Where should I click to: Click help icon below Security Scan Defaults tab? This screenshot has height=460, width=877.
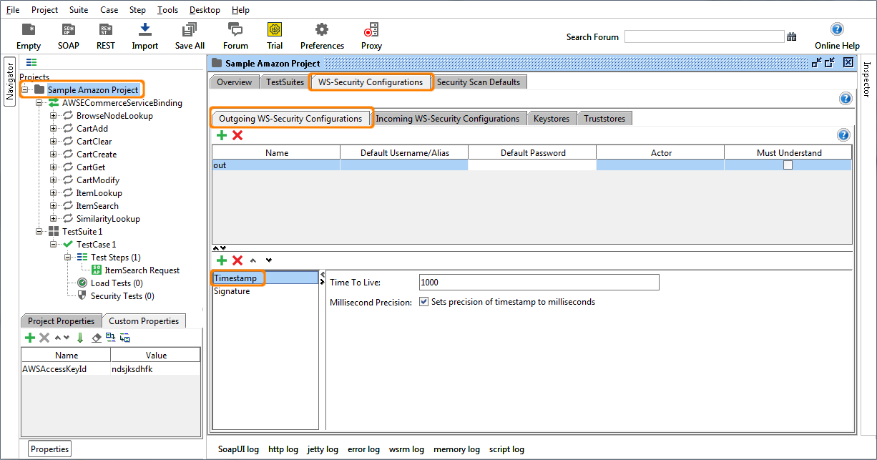[x=846, y=99]
